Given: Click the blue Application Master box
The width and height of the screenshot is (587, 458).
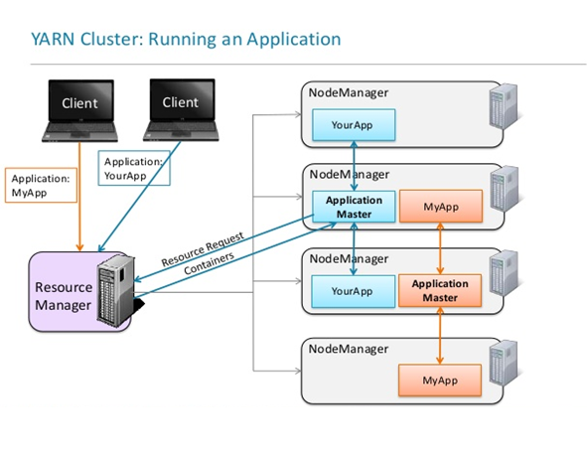Looking at the screenshot, I should (354, 207).
